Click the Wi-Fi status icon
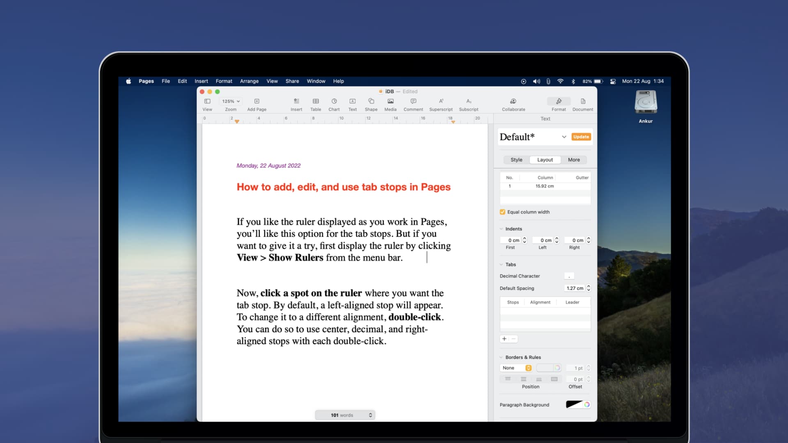The image size is (788, 443). pyautogui.click(x=560, y=81)
